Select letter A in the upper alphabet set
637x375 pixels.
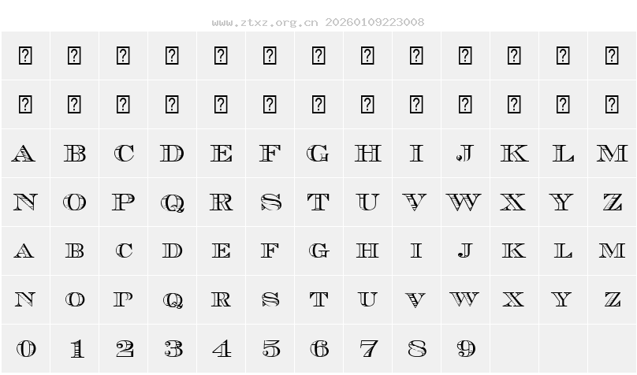point(26,154)
